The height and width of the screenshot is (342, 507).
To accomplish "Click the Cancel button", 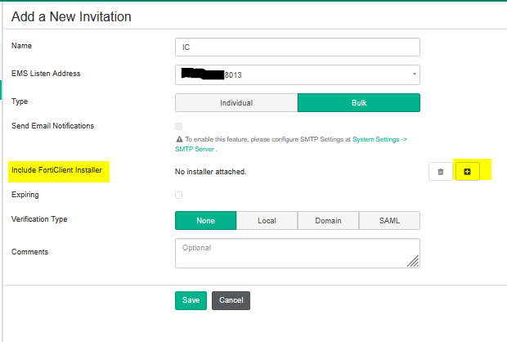I will (231, 300).
